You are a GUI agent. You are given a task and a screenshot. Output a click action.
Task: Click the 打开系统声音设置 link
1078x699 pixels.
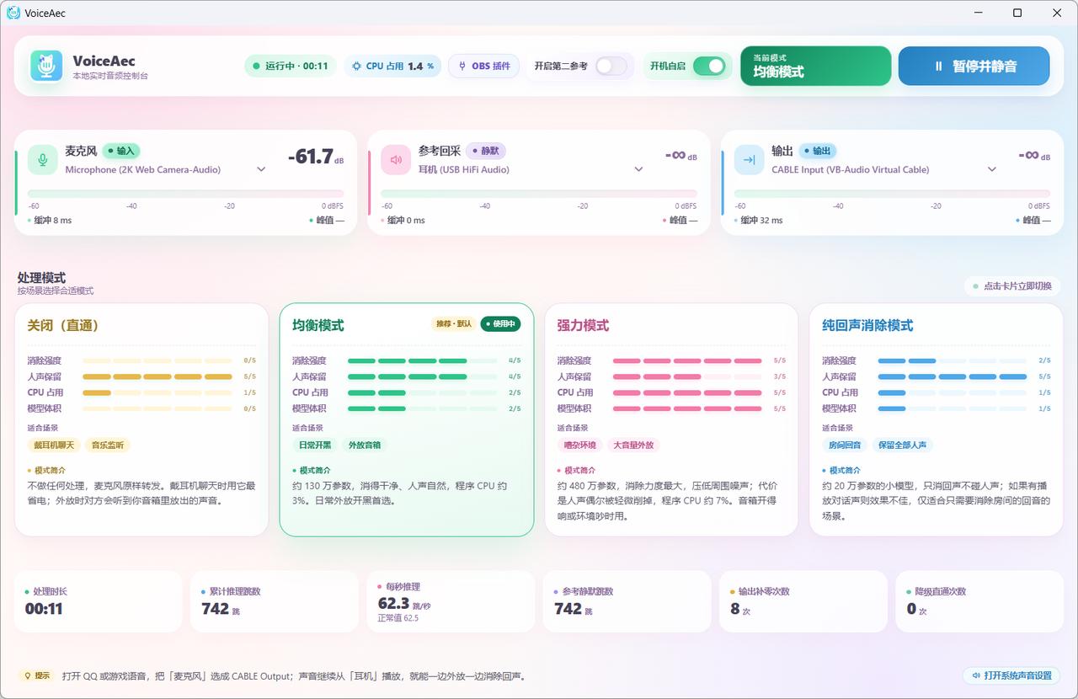pyautogui.click(x=1011, y=675)
